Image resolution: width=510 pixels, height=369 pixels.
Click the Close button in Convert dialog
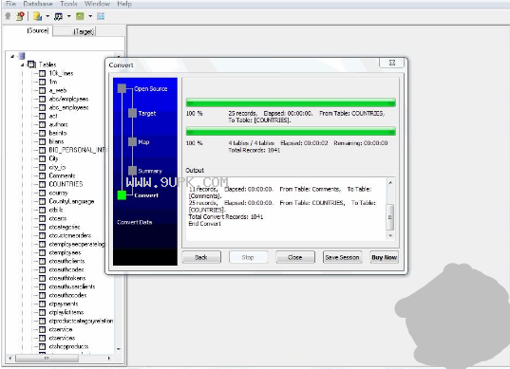(x=295, y=257)
